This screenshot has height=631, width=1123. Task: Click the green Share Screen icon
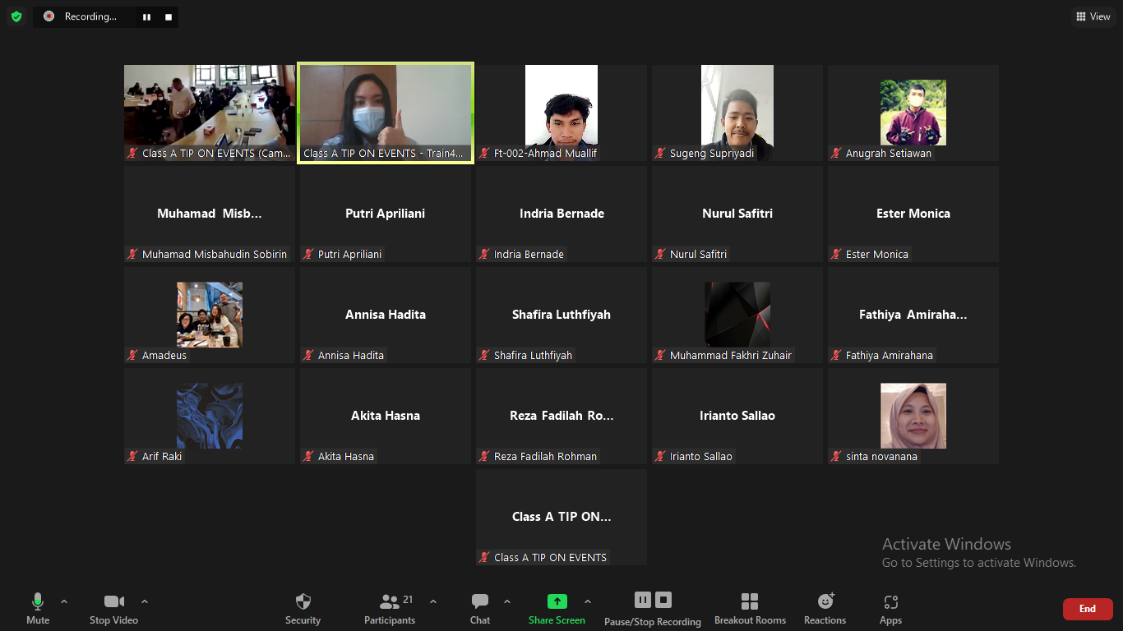(x=557, y=601)
